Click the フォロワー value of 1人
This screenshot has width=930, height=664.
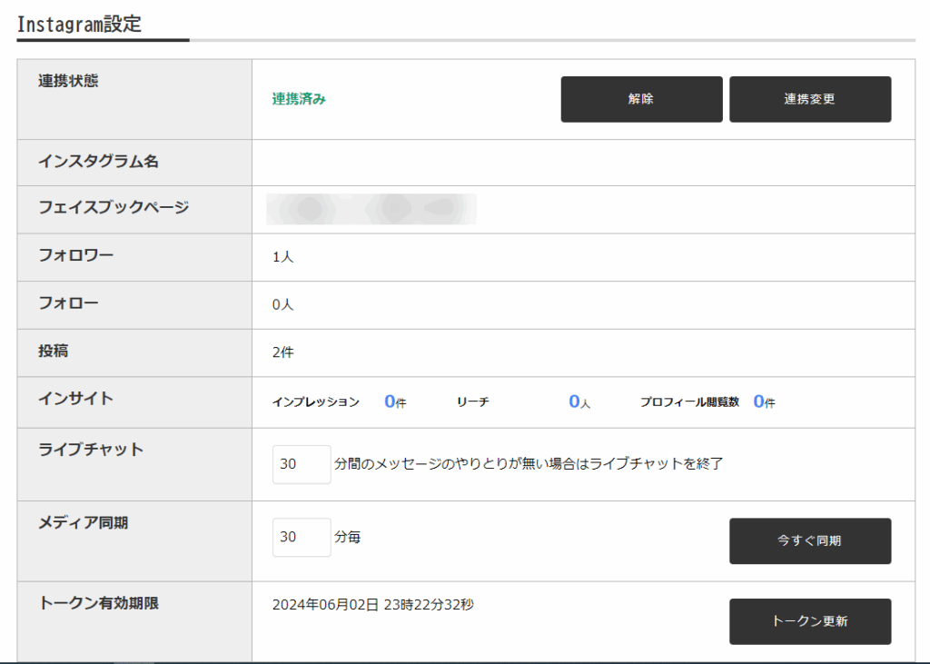282,257
